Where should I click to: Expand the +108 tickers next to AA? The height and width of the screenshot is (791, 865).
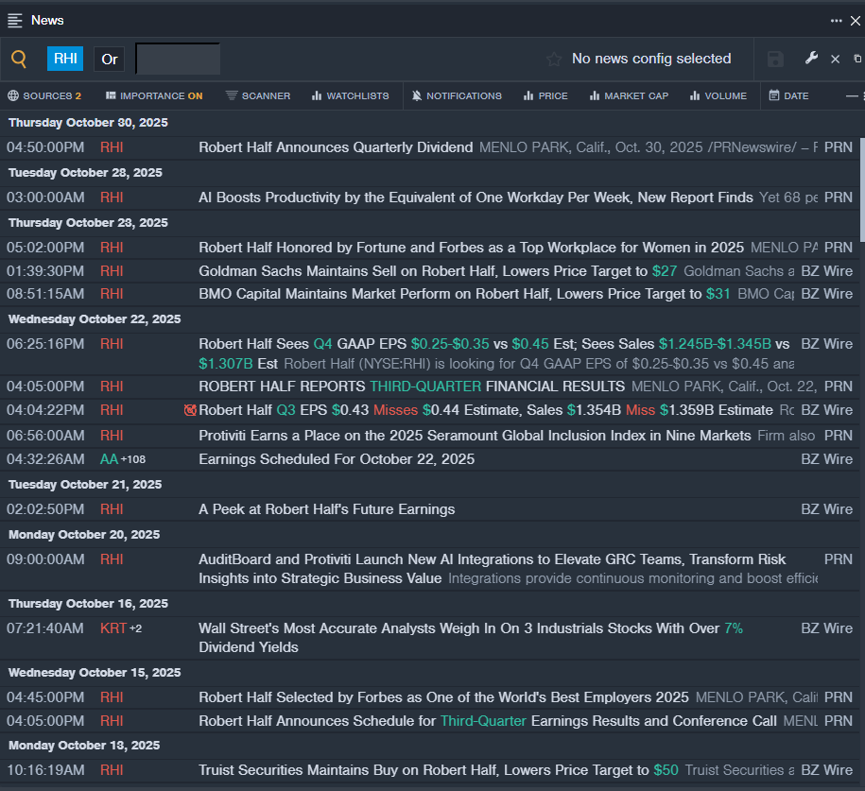(133, 459)
